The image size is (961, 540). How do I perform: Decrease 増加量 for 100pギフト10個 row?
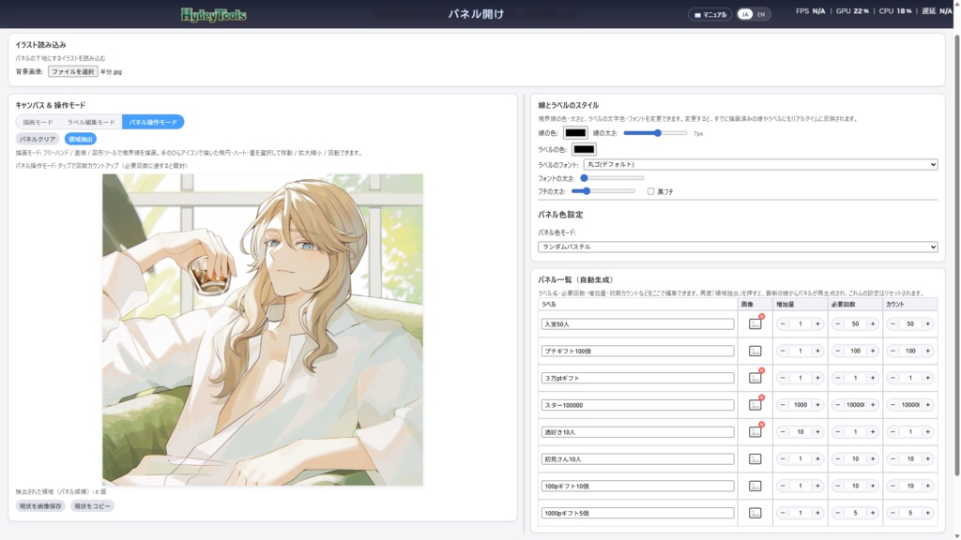point(783,486)
